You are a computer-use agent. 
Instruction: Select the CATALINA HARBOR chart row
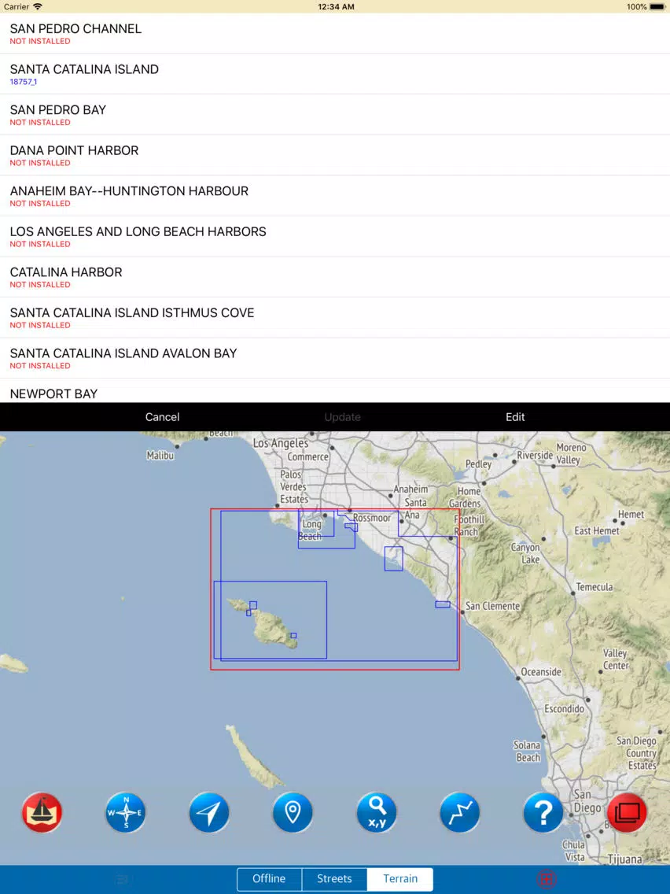335,276
